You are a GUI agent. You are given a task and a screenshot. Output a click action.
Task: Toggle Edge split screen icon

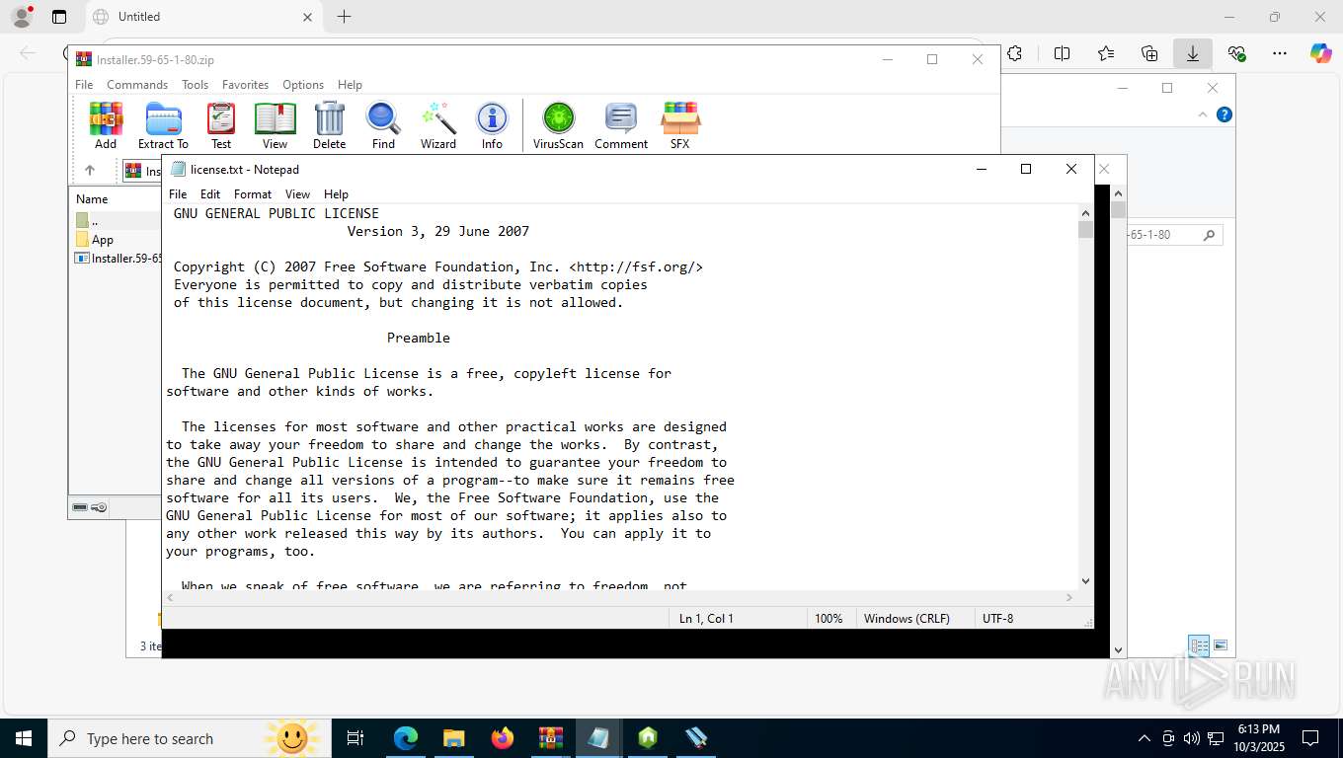point(1062,53)
